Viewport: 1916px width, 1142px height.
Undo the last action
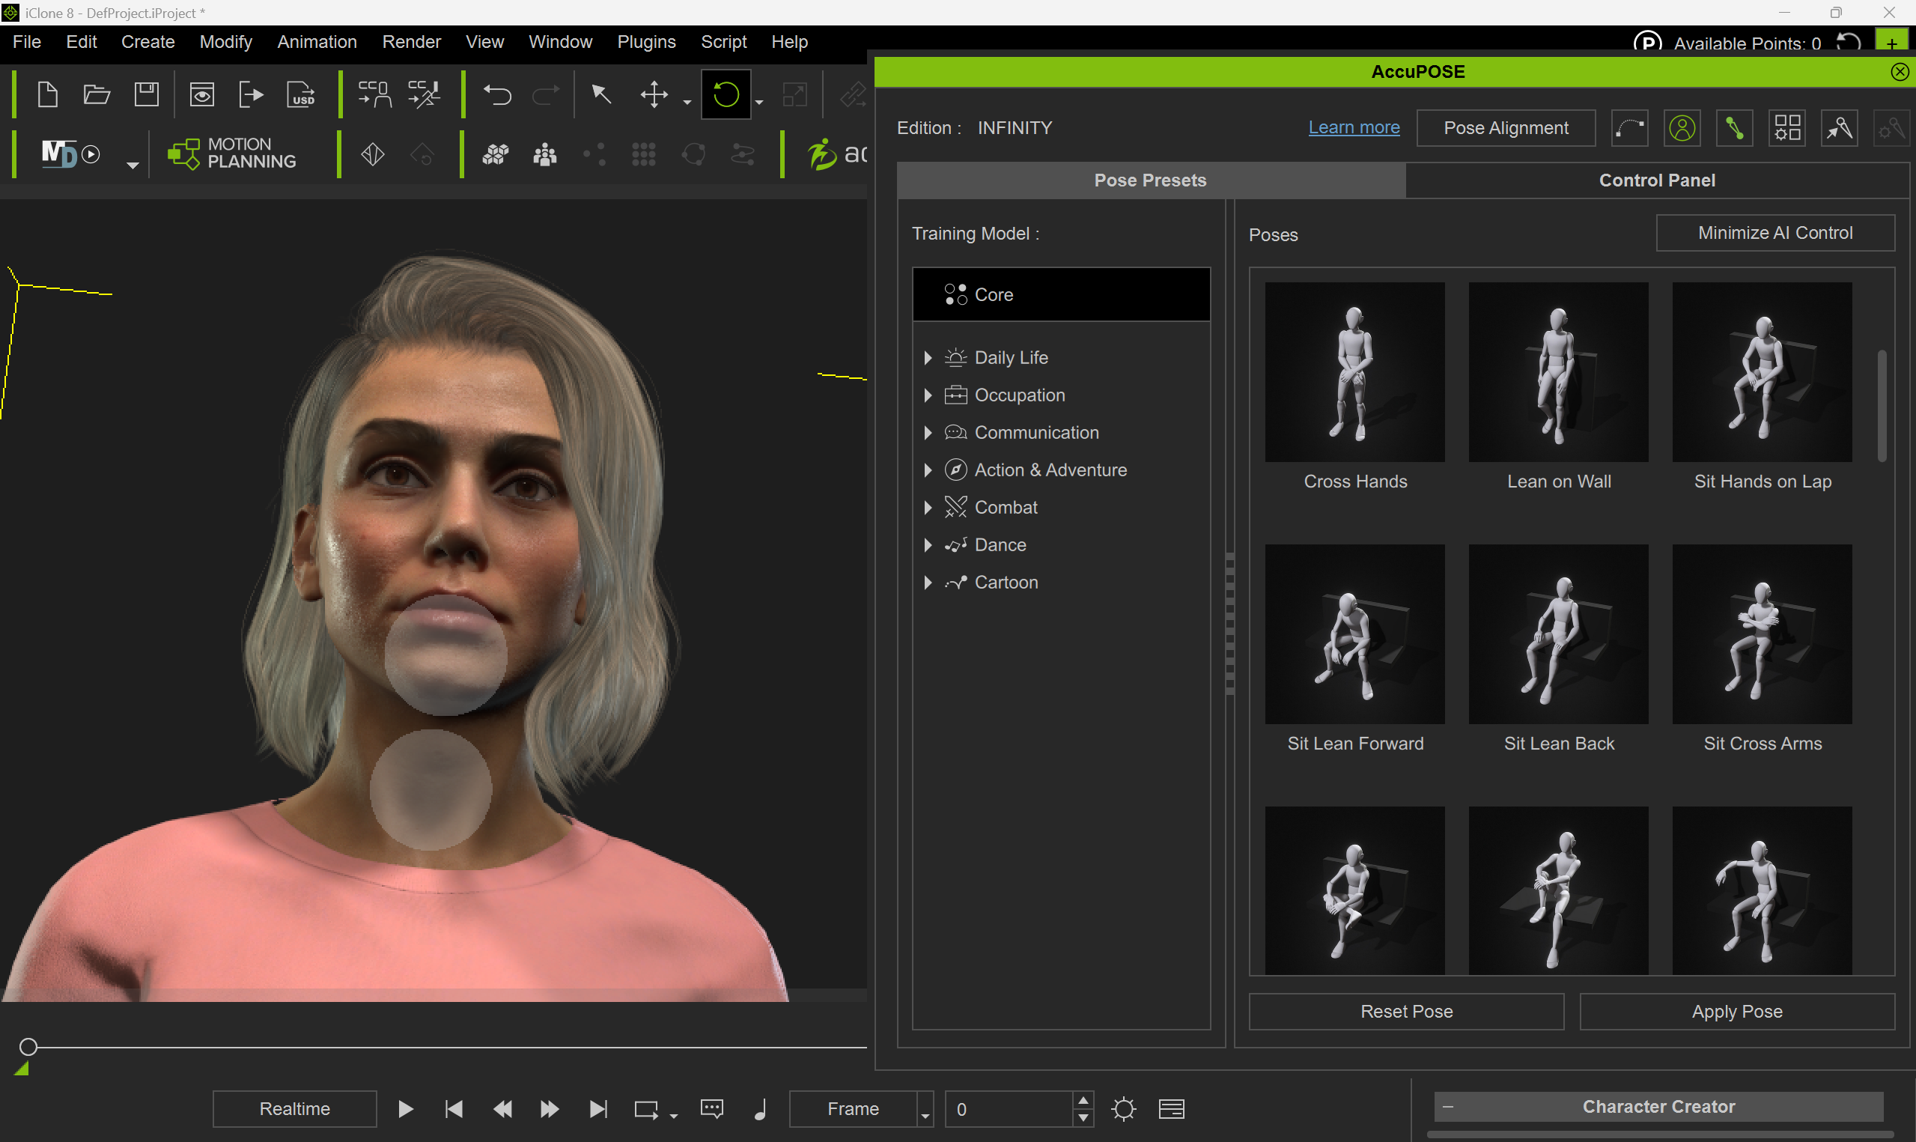498,94
